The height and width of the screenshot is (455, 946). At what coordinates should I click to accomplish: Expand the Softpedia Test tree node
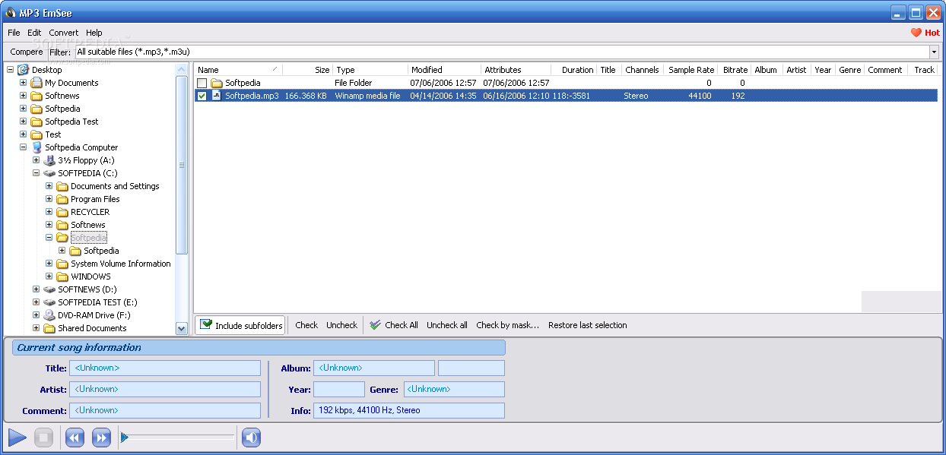[x=23, y=122]
